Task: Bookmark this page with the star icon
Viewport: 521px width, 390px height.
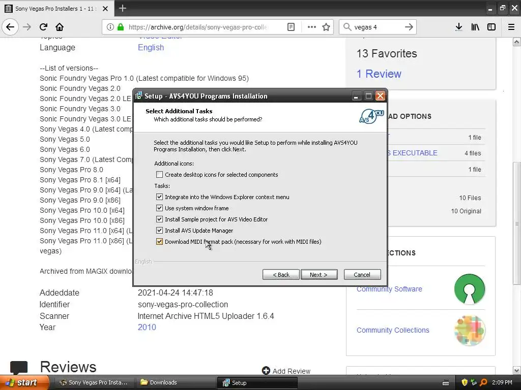Action: tap(326, 27)
